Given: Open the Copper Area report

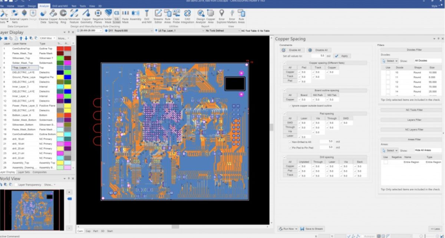Looking at the screenshot, I should tap(211, 16).
